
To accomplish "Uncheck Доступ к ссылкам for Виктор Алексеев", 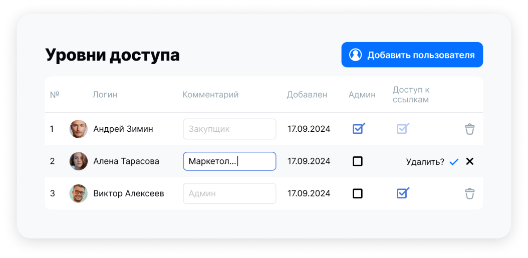I will [402, 193].
